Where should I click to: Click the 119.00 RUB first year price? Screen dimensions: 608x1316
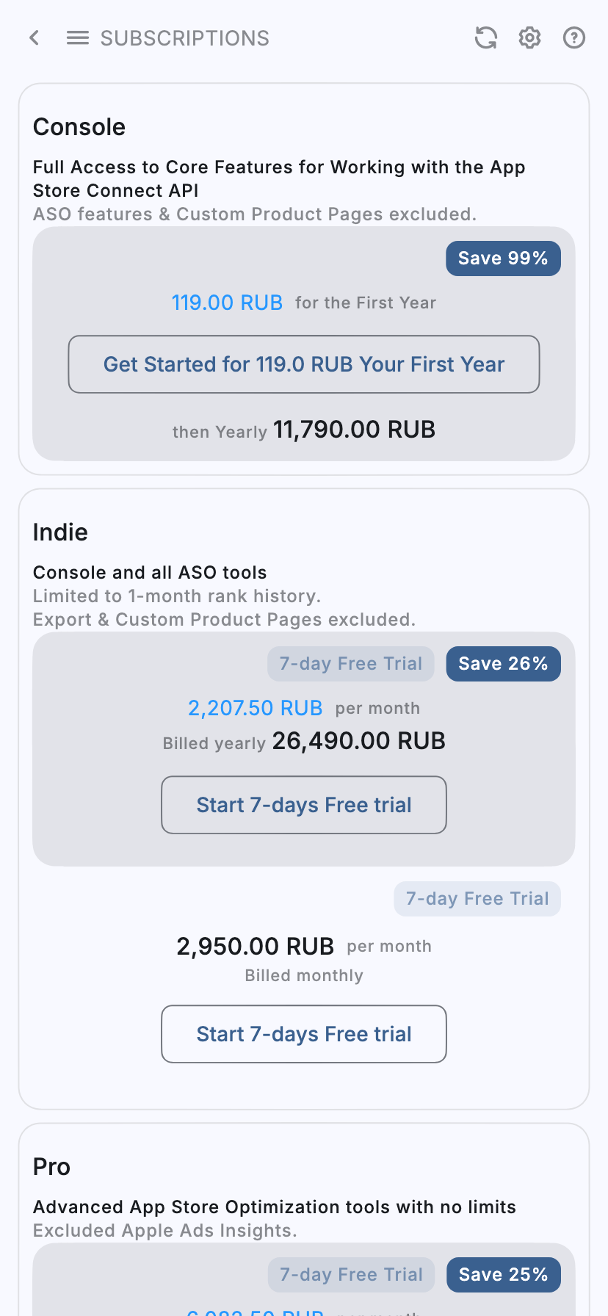(x=227, y=303)
